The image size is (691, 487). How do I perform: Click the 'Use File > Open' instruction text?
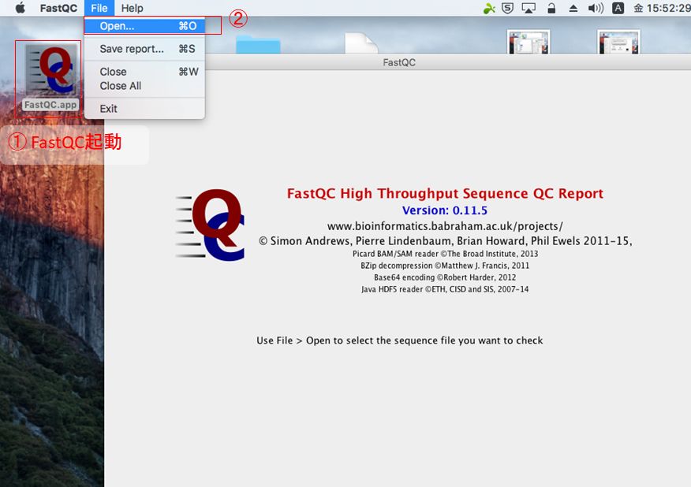(400, 340)
